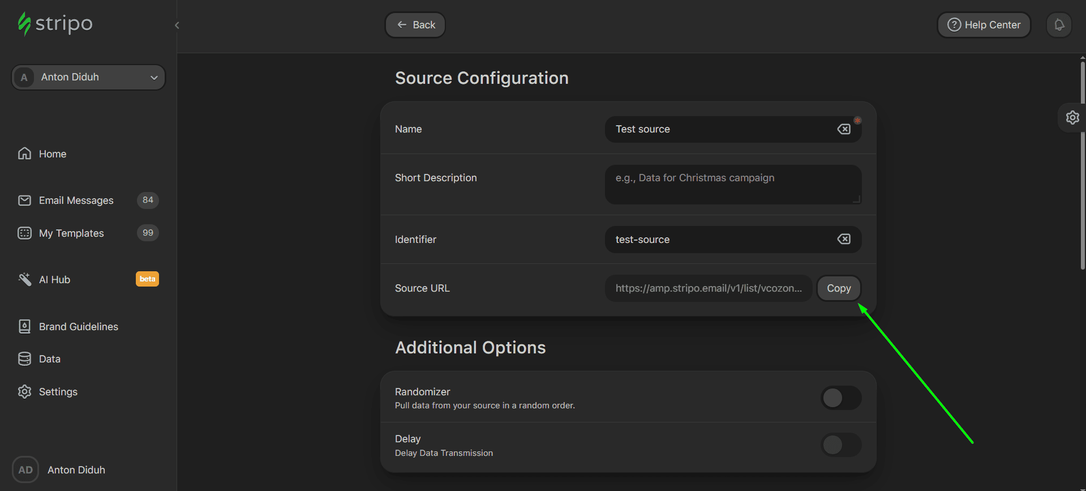Enable the Randomizer toggle
This screenshot has height=491, width=1086.
[x=840, y=398]
